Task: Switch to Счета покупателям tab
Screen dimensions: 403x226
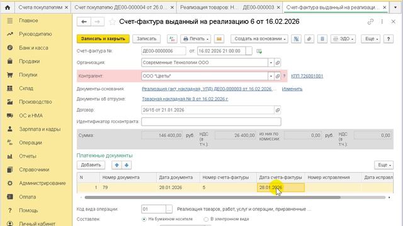Action: click(40, 8)
